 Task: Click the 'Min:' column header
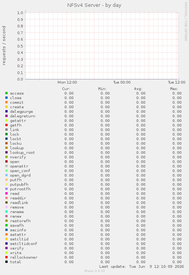102,89
